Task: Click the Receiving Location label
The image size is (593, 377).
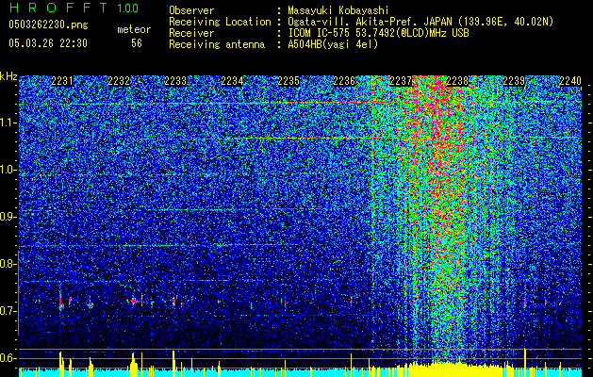Action: click(220, 22)
